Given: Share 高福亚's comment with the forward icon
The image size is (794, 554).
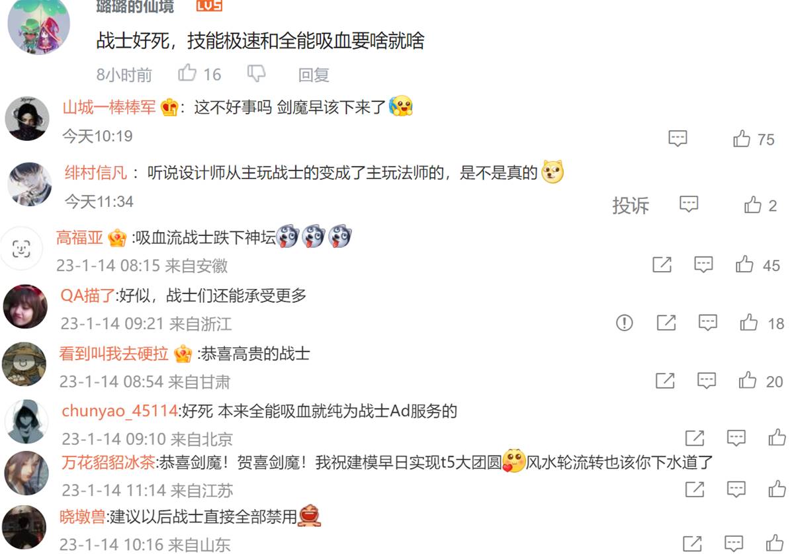Looking at the screenshot, I should 662,265.
